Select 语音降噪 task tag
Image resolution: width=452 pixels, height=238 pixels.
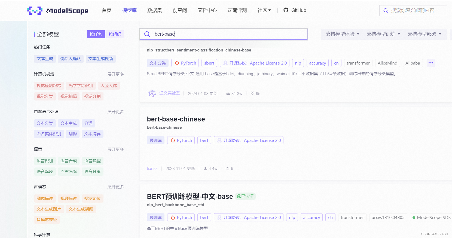tap(45, 172)
